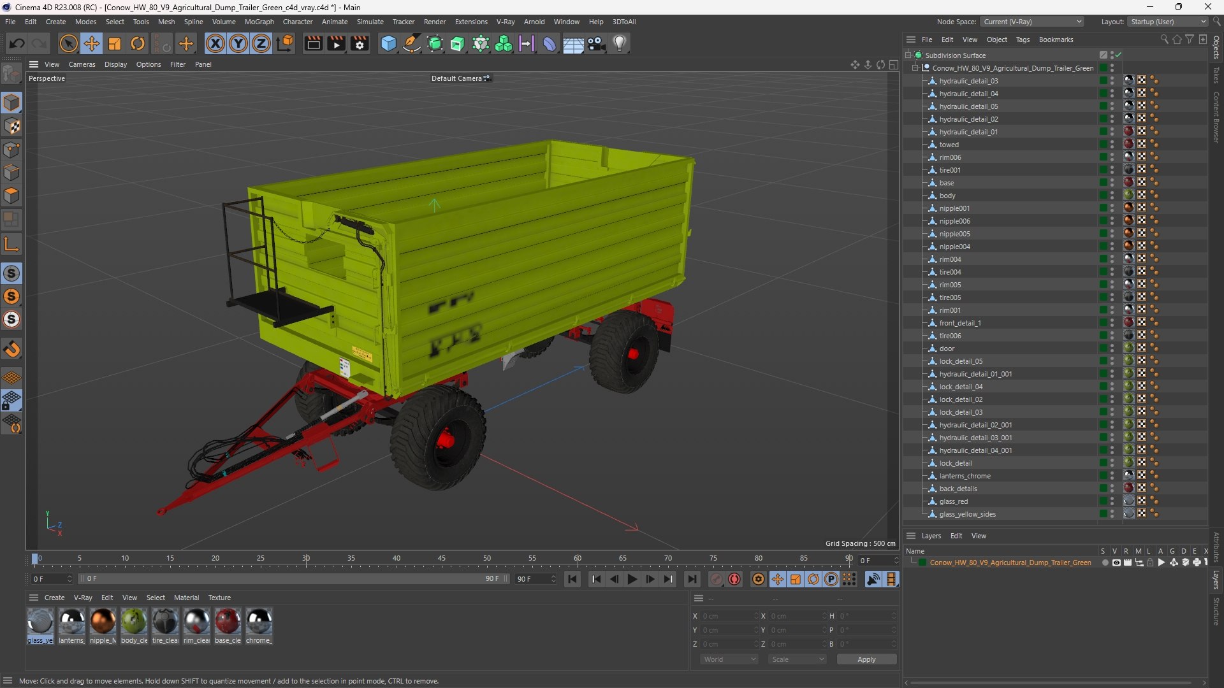1224x688 pixels.
Task: Toggle Autokeying record button
Action: 734,579
